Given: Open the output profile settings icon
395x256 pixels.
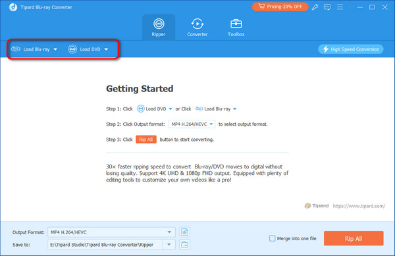Looking at the screenshot, I should point(184,232).
